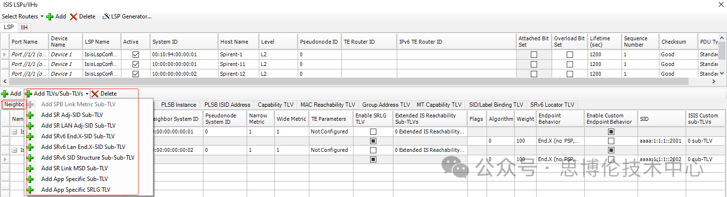The width and height of the screenshot is (727, 197).
Task: Toggle Overload Bit Set for Spirent-1 row
Action: [569, 55]
